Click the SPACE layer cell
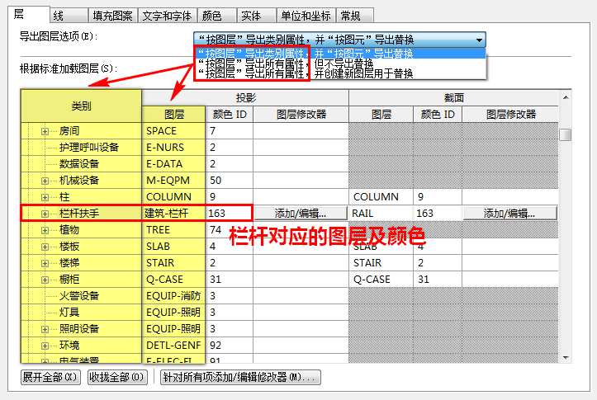 (173, 131)
